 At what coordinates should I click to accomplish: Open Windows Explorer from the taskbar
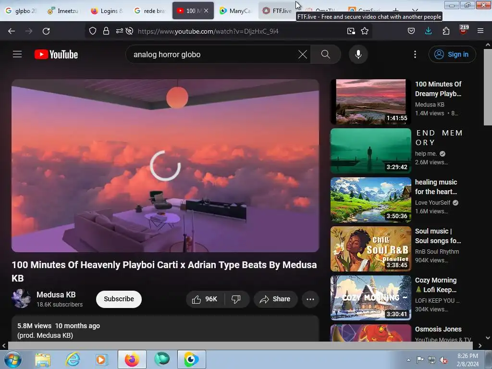click(x=43, y=359)
